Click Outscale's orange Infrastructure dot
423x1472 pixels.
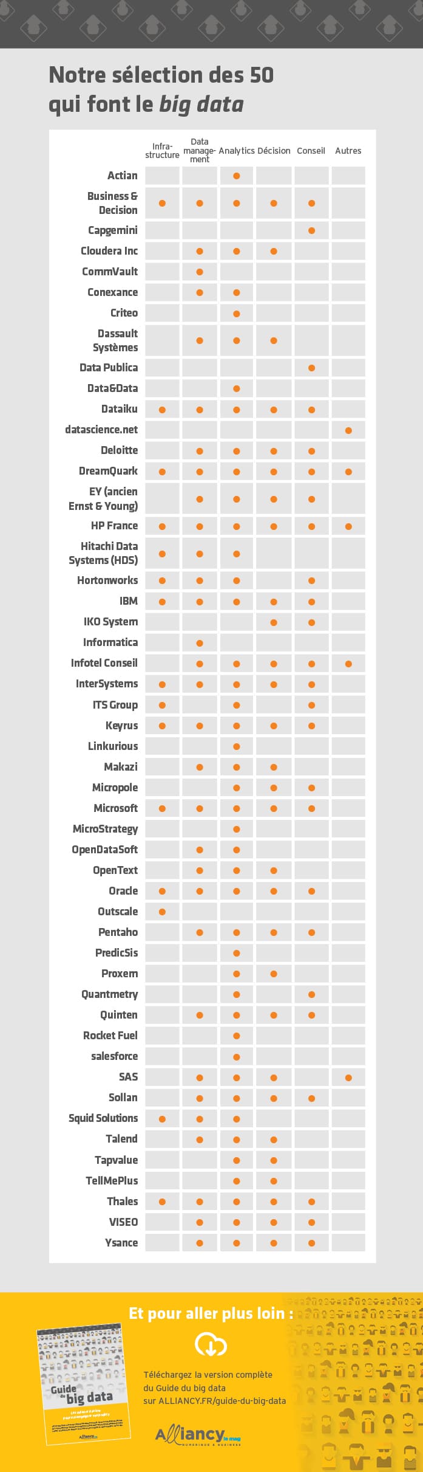pyautogui.click(x=162, y=912)
